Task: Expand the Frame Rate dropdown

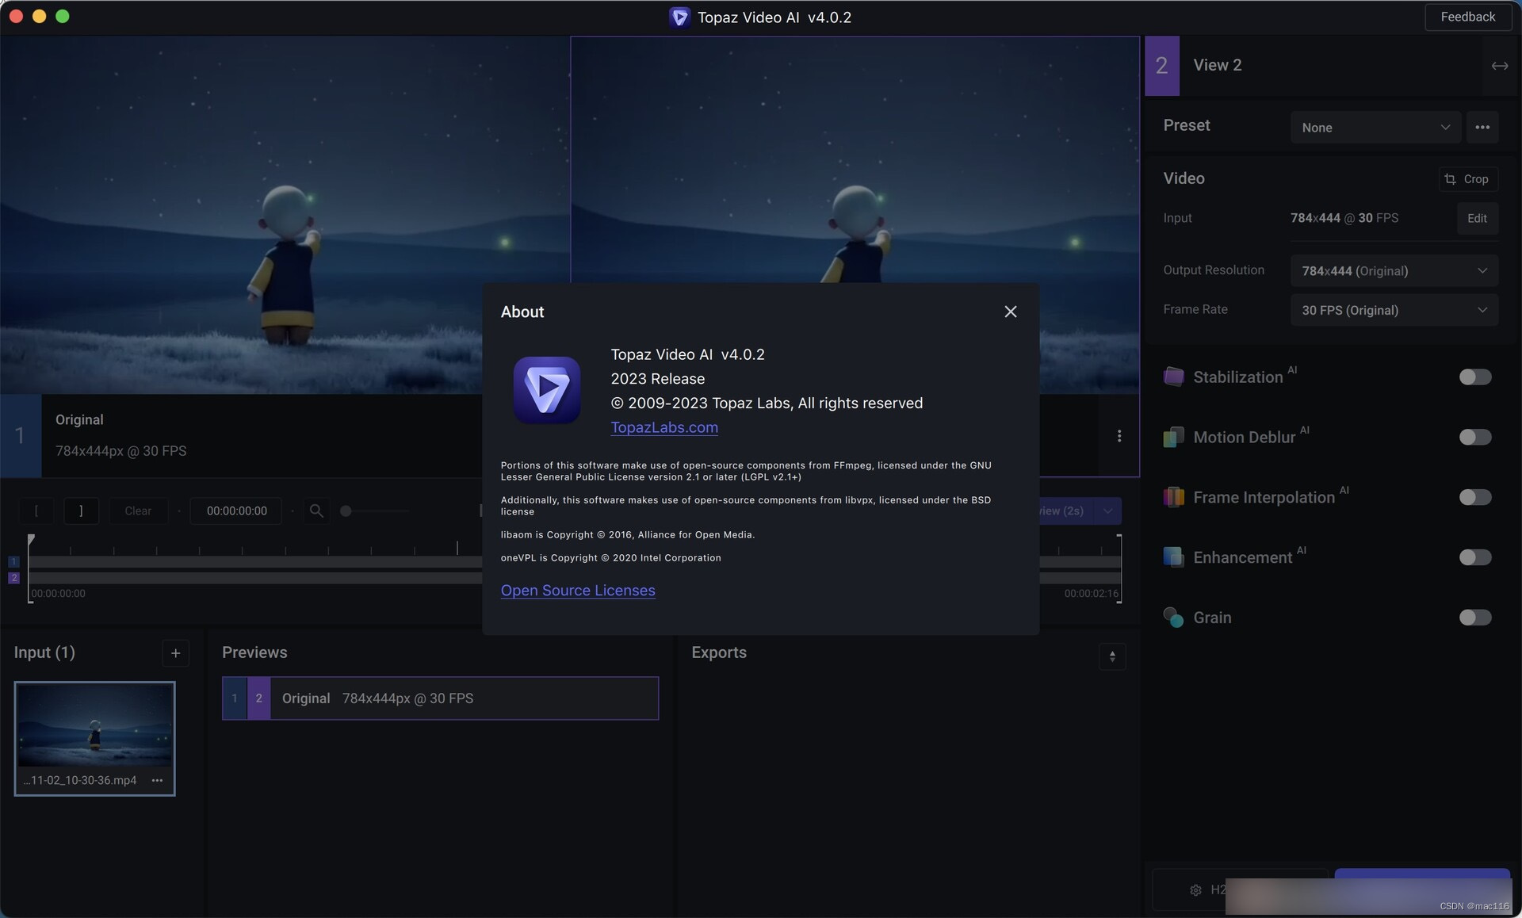Action: tap(1395, 310)
